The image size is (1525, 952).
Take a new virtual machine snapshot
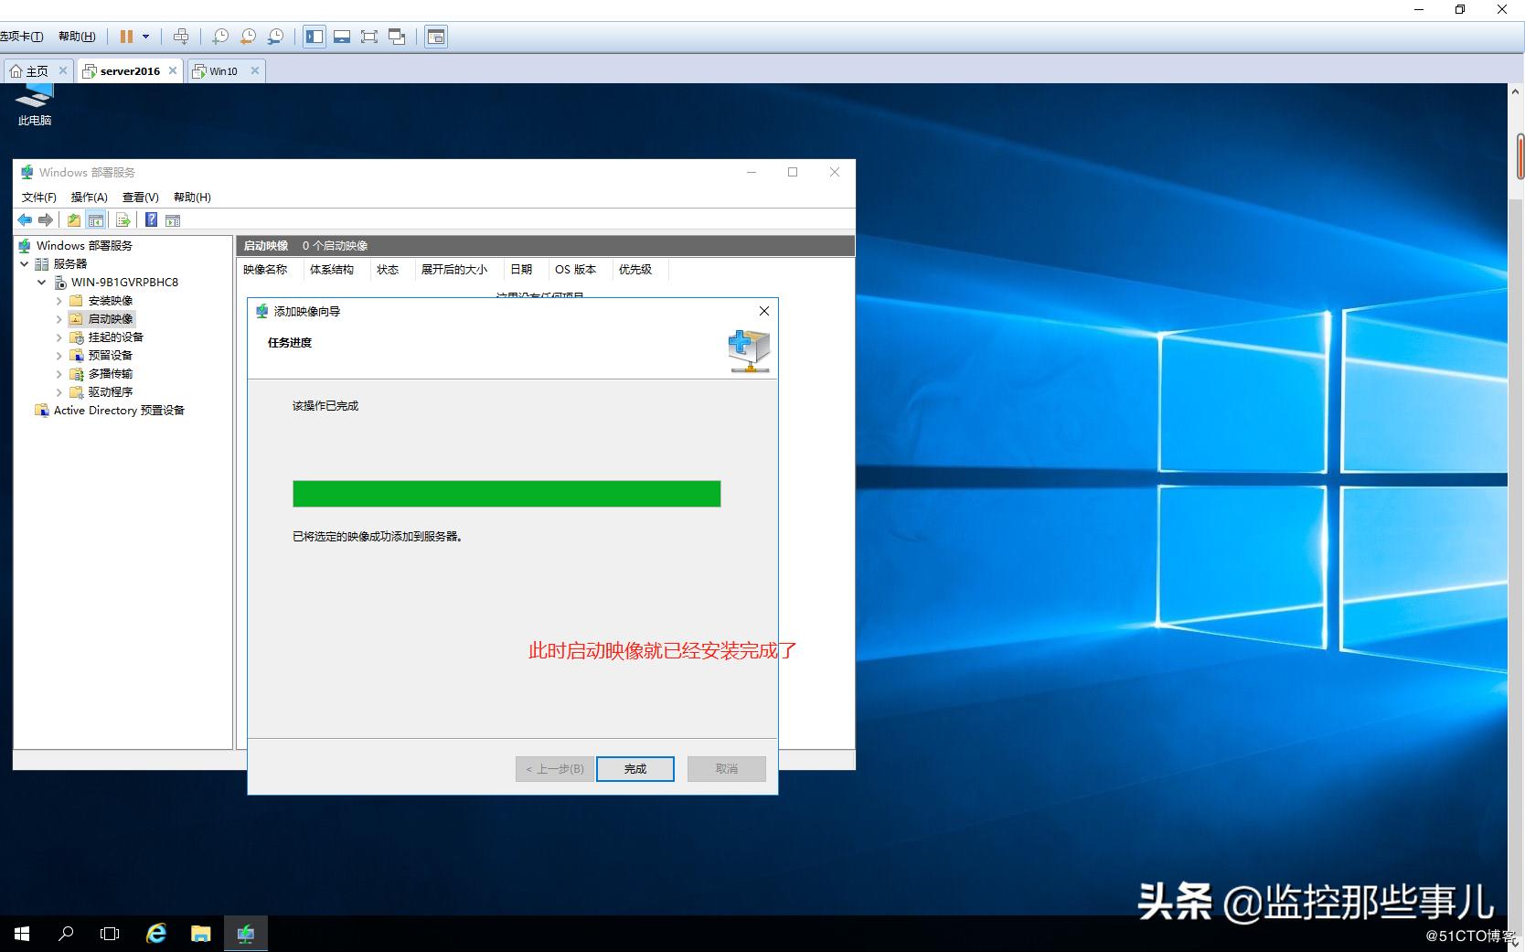click(219, 37)
